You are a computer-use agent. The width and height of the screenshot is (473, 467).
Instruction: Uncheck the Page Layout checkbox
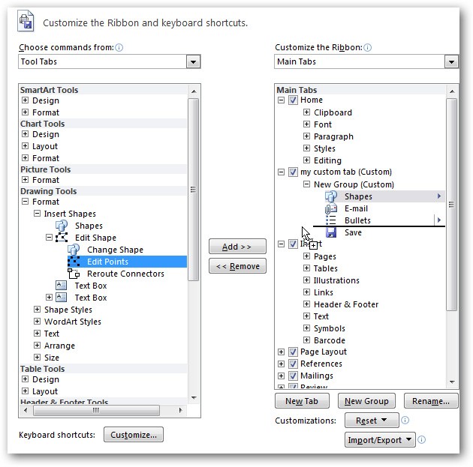point(293,352)
